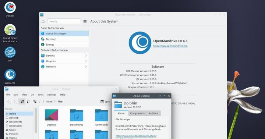Viewport: 265px width, 139px height.
Task: Click the KDE Plasma Version 5.23.5 text
Action: pyautogui.click(x=141, y=71)
